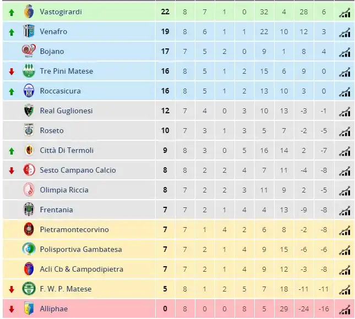Click the Roccasicura club crest

pos(29,91)
